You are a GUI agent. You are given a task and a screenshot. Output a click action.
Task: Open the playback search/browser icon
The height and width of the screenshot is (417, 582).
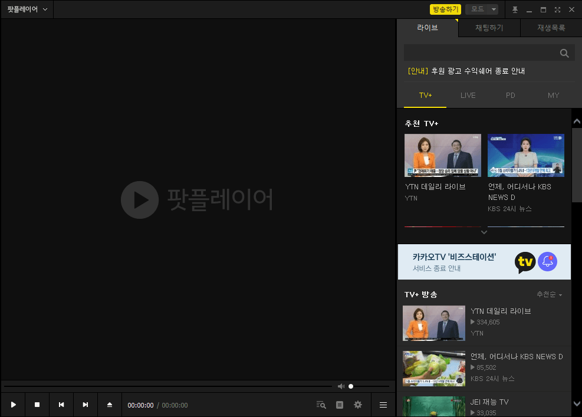tap(321, 405)
